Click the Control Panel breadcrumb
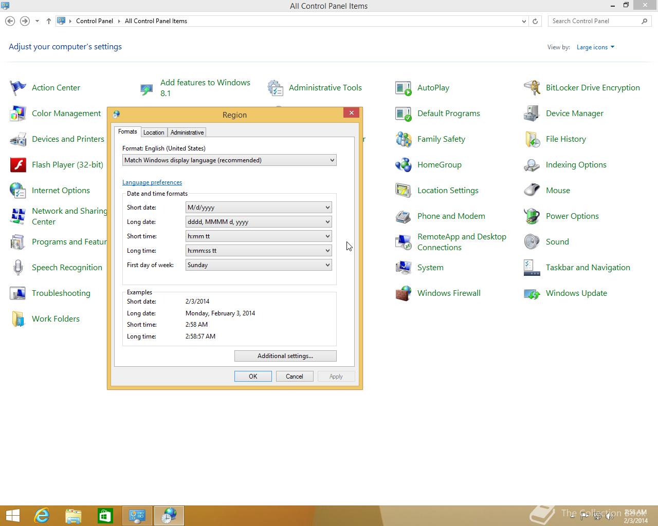Screen dimensions: 658x526 point(95,21)
